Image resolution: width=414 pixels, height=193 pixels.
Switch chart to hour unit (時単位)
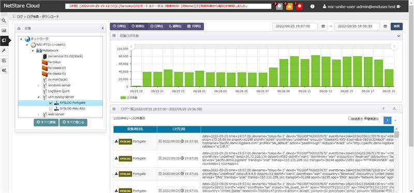pos(138,26)
